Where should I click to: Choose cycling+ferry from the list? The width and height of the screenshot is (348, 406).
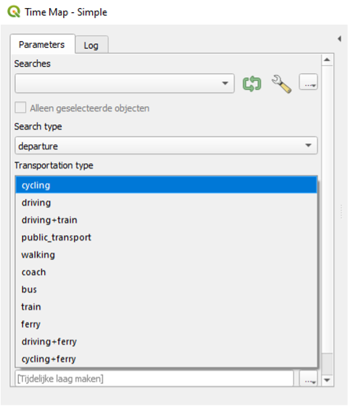[x=166, y=359]
